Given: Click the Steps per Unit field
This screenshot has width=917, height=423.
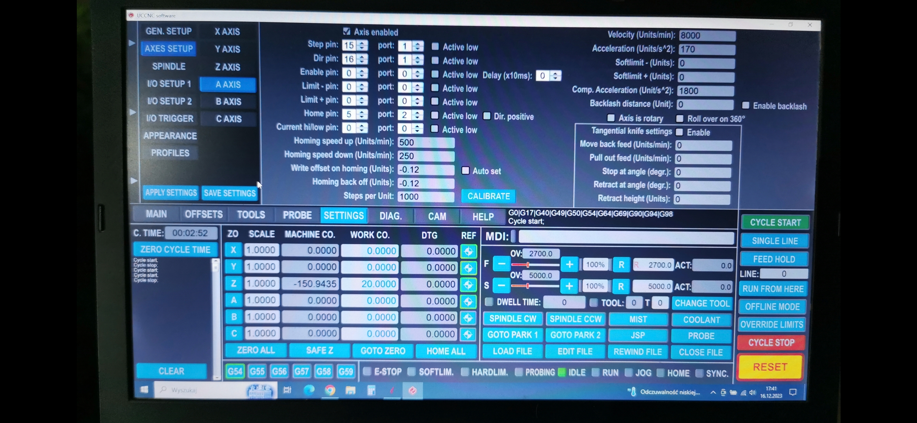Looking at the screenshot, I should pyautogui.click(x=426, y=197).
